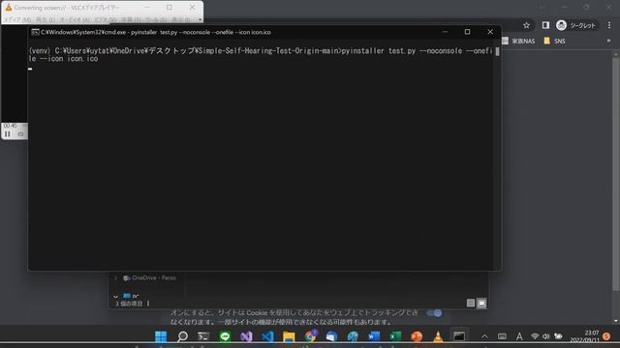Click the cmd window vertical scrollbar thumb
This screenshot has height=348, width=620.
[497, 51]
